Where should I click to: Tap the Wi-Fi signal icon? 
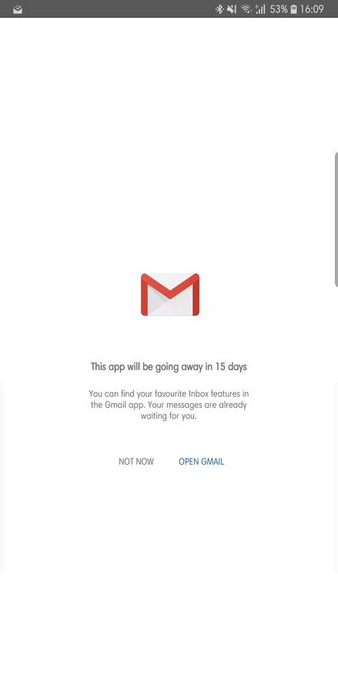pos(246,9)
